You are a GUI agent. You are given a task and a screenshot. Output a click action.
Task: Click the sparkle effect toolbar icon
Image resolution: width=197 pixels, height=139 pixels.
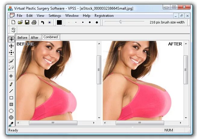[x=49, y=23]
